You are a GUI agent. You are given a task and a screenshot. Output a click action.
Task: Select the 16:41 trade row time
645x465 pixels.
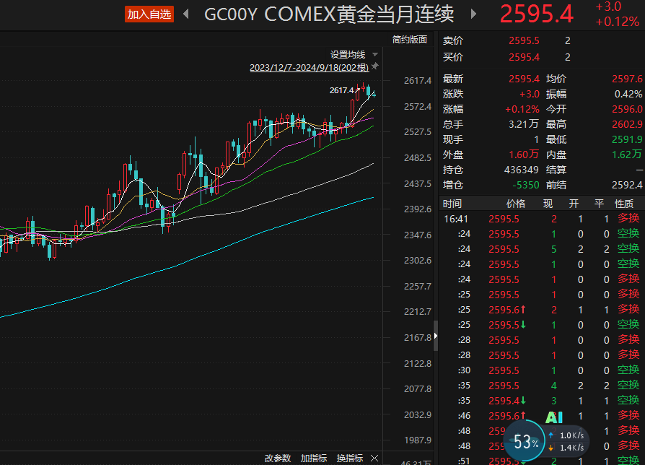456,219
